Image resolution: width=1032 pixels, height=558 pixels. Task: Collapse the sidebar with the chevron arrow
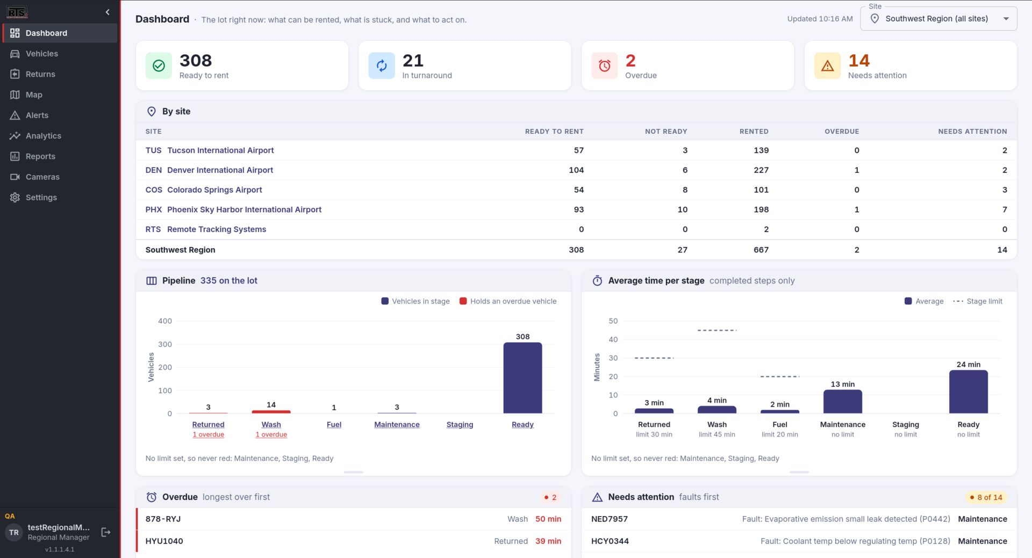tap(107, 12)
